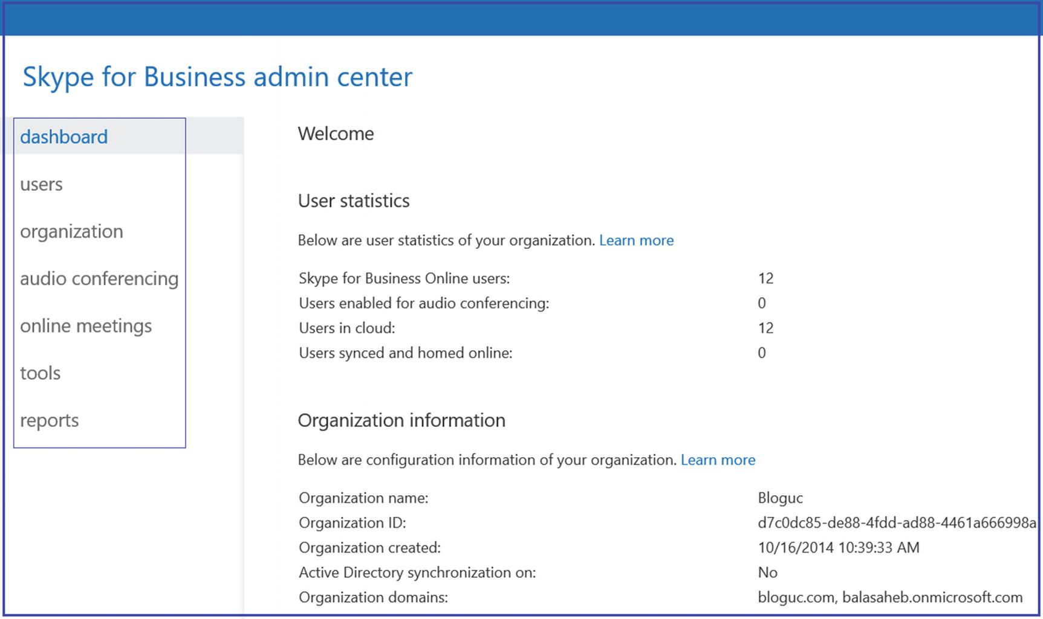Click the Organization domains label

(x=373, y=597)
